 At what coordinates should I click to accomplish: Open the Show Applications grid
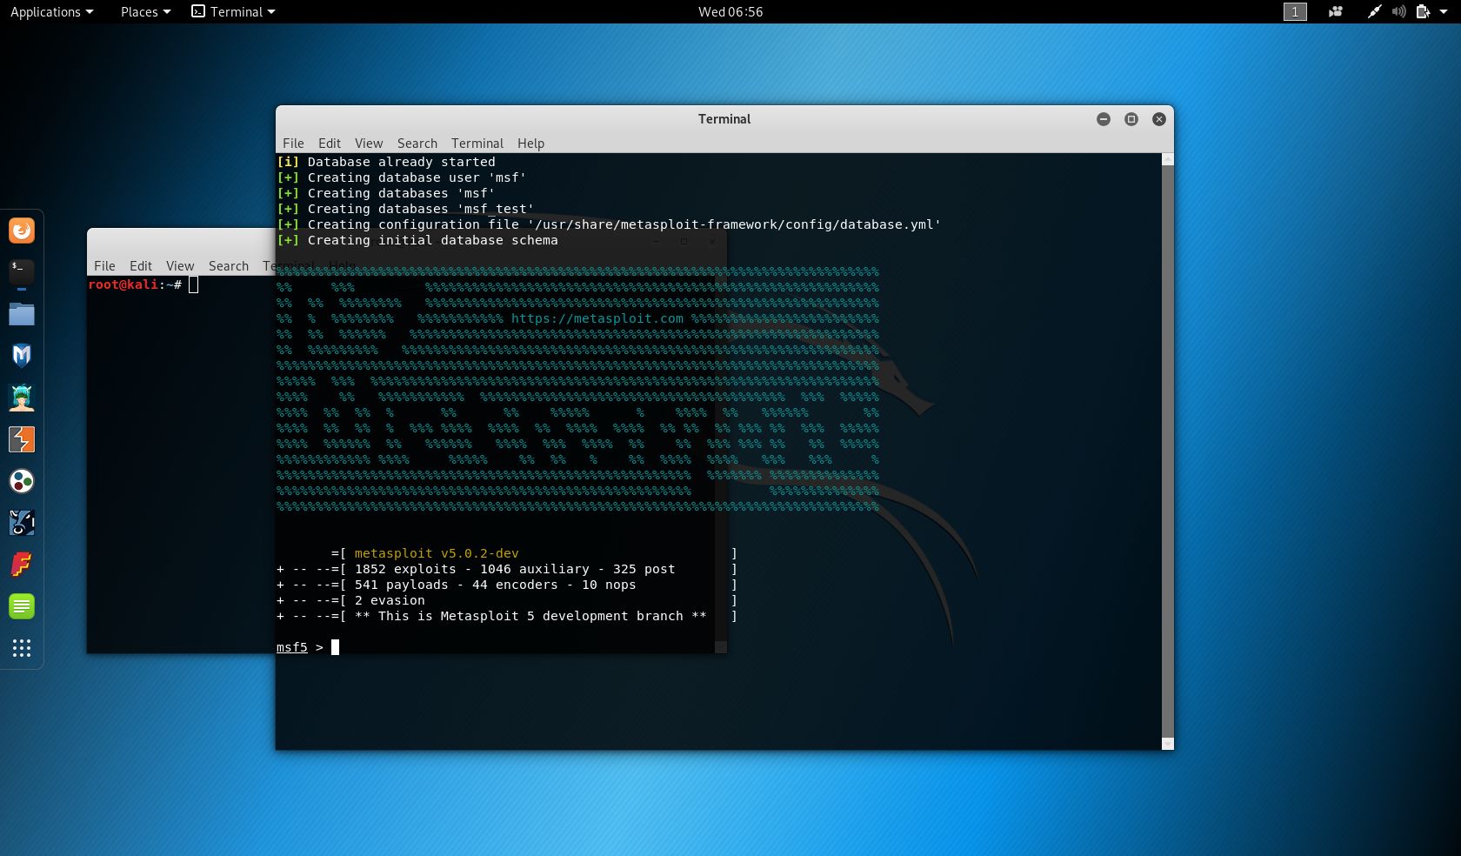coord(22,649)
